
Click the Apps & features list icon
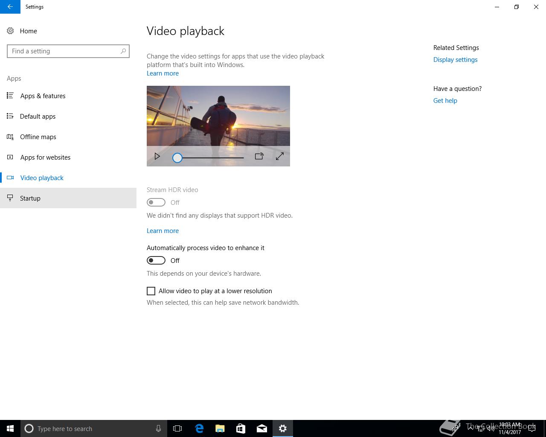[x=10, y=96]
